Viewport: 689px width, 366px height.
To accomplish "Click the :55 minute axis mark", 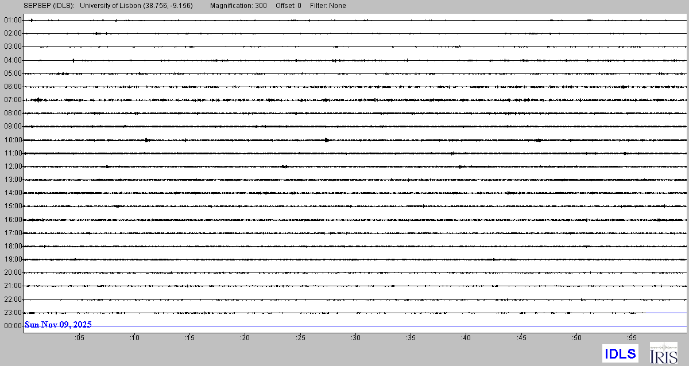I will click(x=632, y=338).
